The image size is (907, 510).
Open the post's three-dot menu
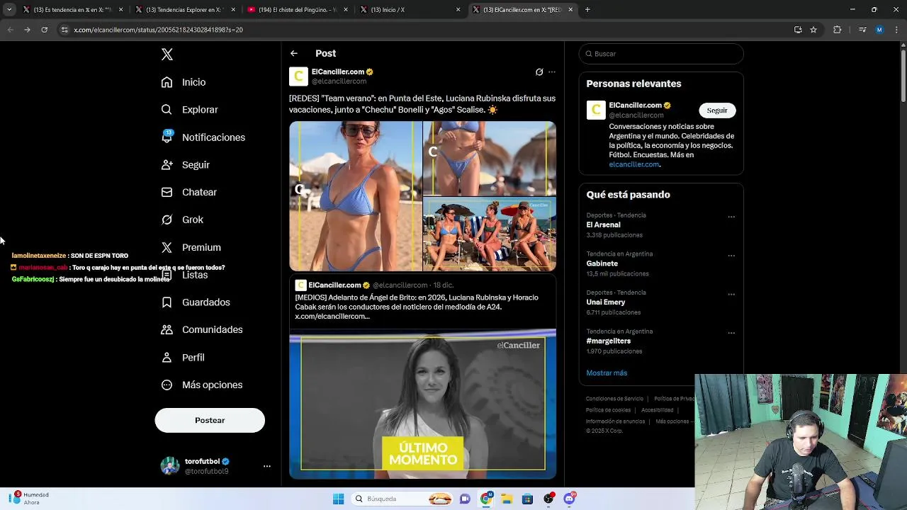click(552, 72)
